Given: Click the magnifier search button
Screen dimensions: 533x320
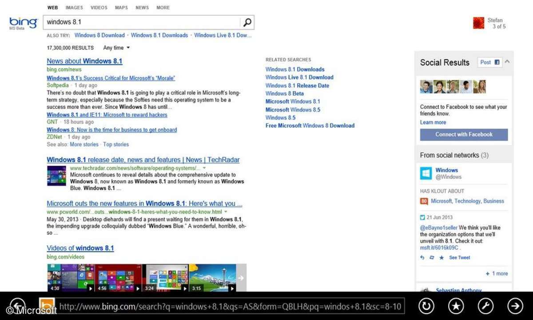Looking at the screenshot, I should click(x=247, y=22).
